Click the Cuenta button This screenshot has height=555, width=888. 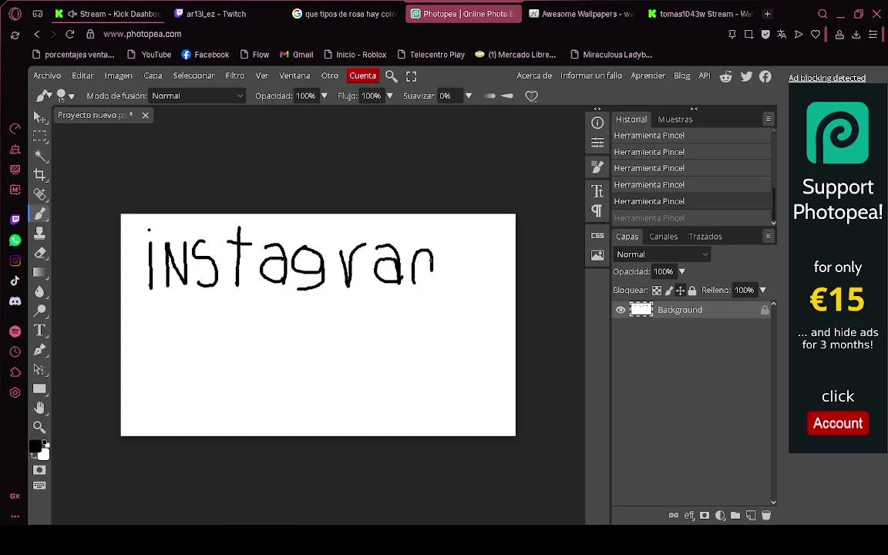(362, 76)
